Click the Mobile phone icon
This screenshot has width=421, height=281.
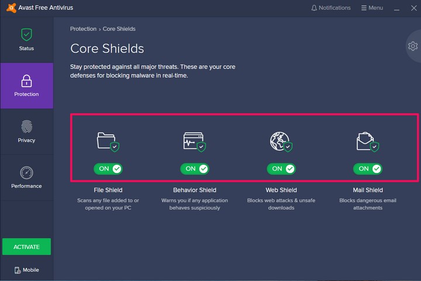tap(18, 270)
